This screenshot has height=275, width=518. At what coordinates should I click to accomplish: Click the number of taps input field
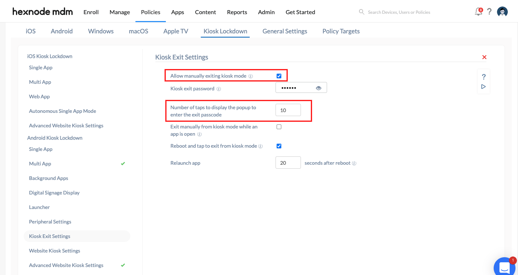point(288,110)
